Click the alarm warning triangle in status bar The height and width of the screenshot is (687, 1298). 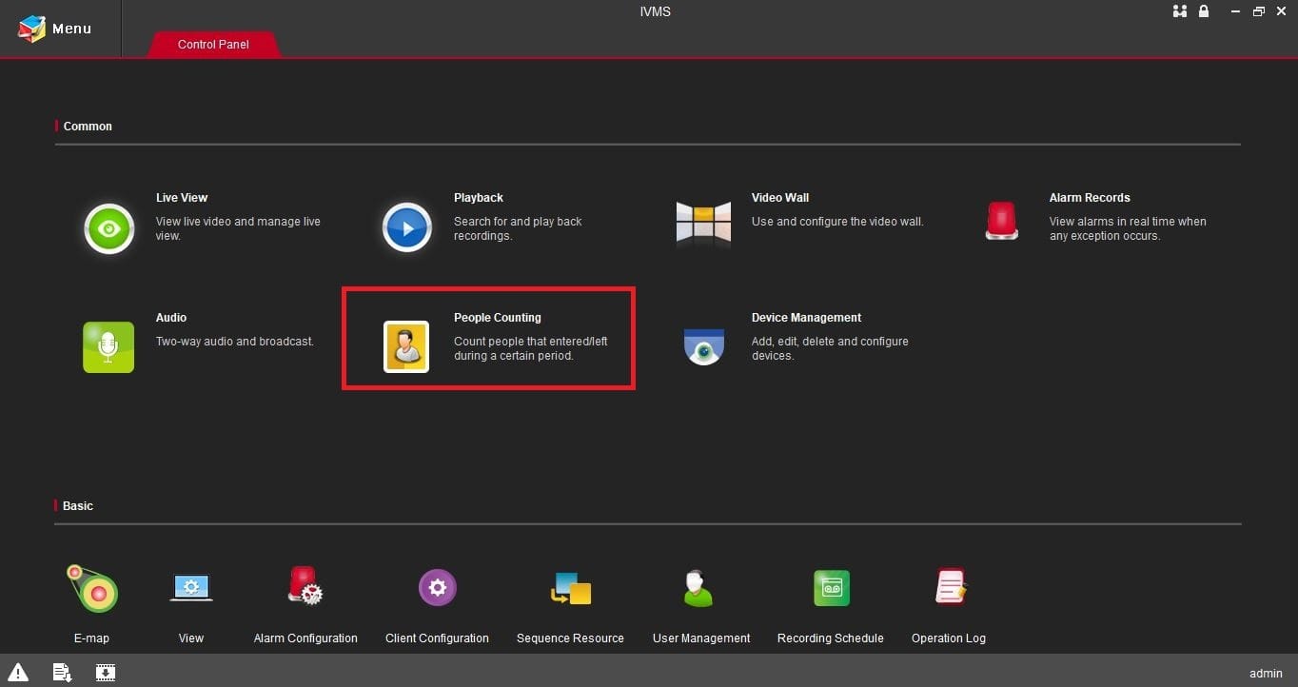[x=20, y=673]
